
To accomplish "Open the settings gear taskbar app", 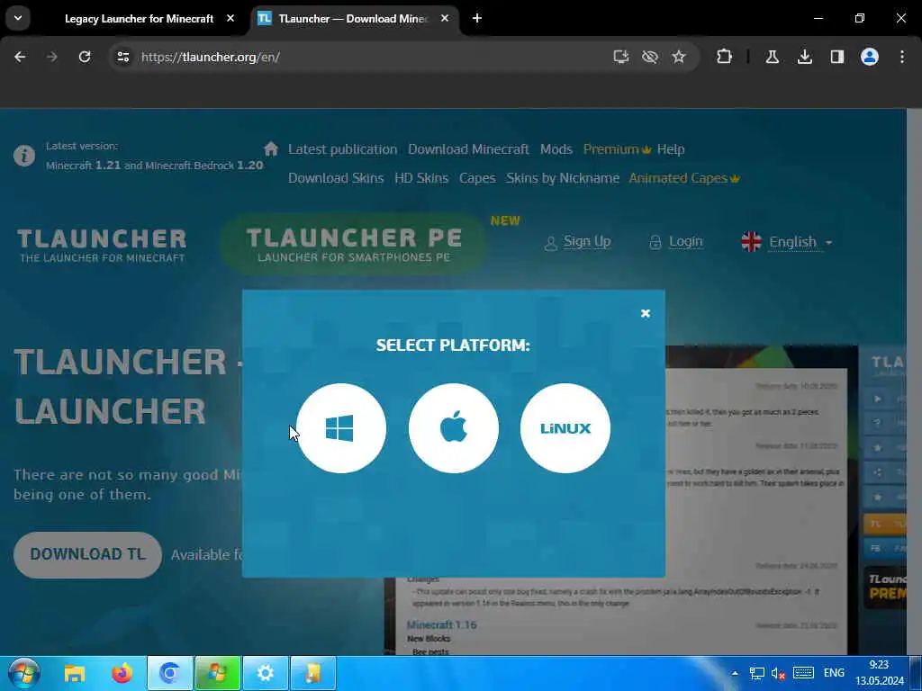I will [x=266, y=673].
